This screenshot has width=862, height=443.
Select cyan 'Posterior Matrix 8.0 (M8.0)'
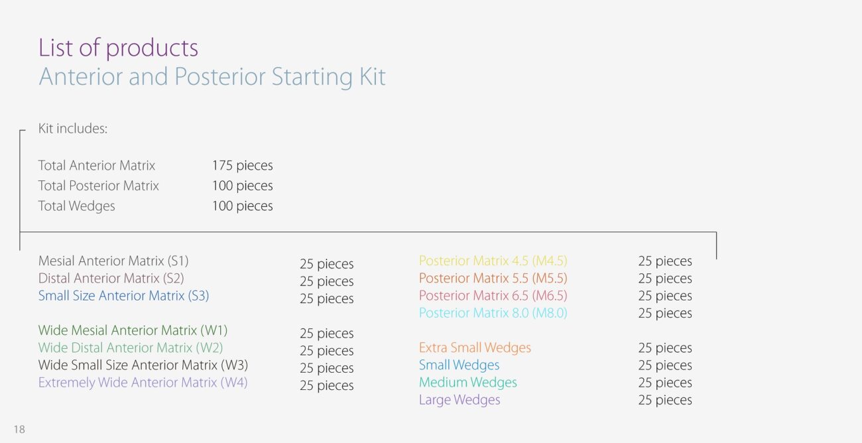[x=493, y=313]
